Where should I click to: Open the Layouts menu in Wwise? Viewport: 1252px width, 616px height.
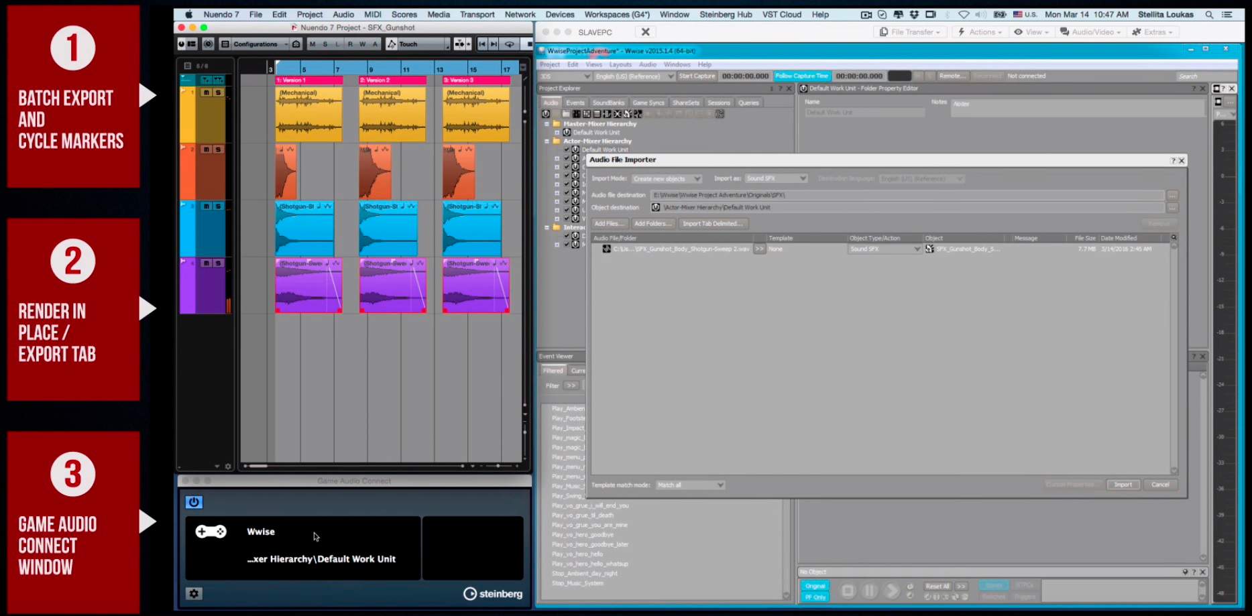coord(620,64)
